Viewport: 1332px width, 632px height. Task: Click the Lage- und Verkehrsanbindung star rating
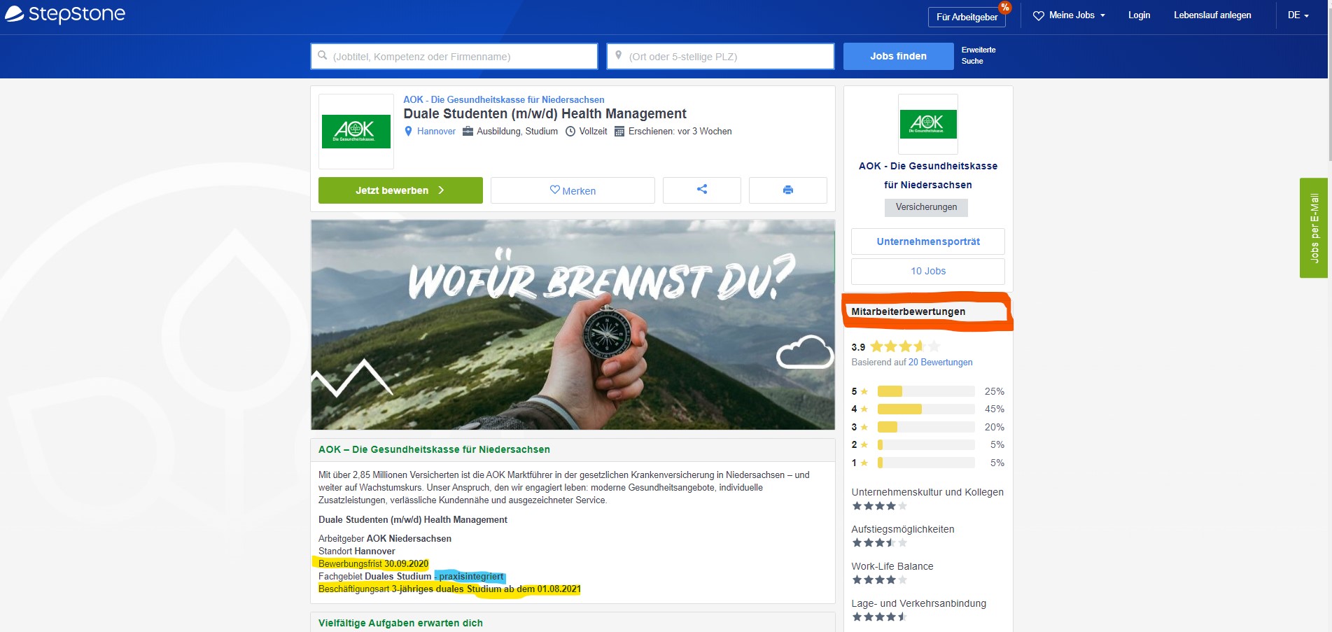[879, 617]
